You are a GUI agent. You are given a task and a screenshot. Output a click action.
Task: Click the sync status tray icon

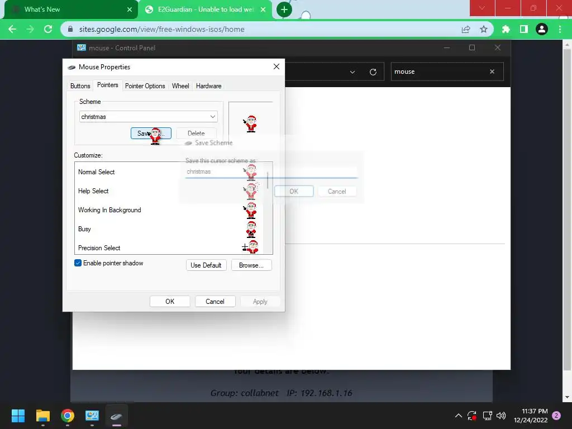[472, 416]
